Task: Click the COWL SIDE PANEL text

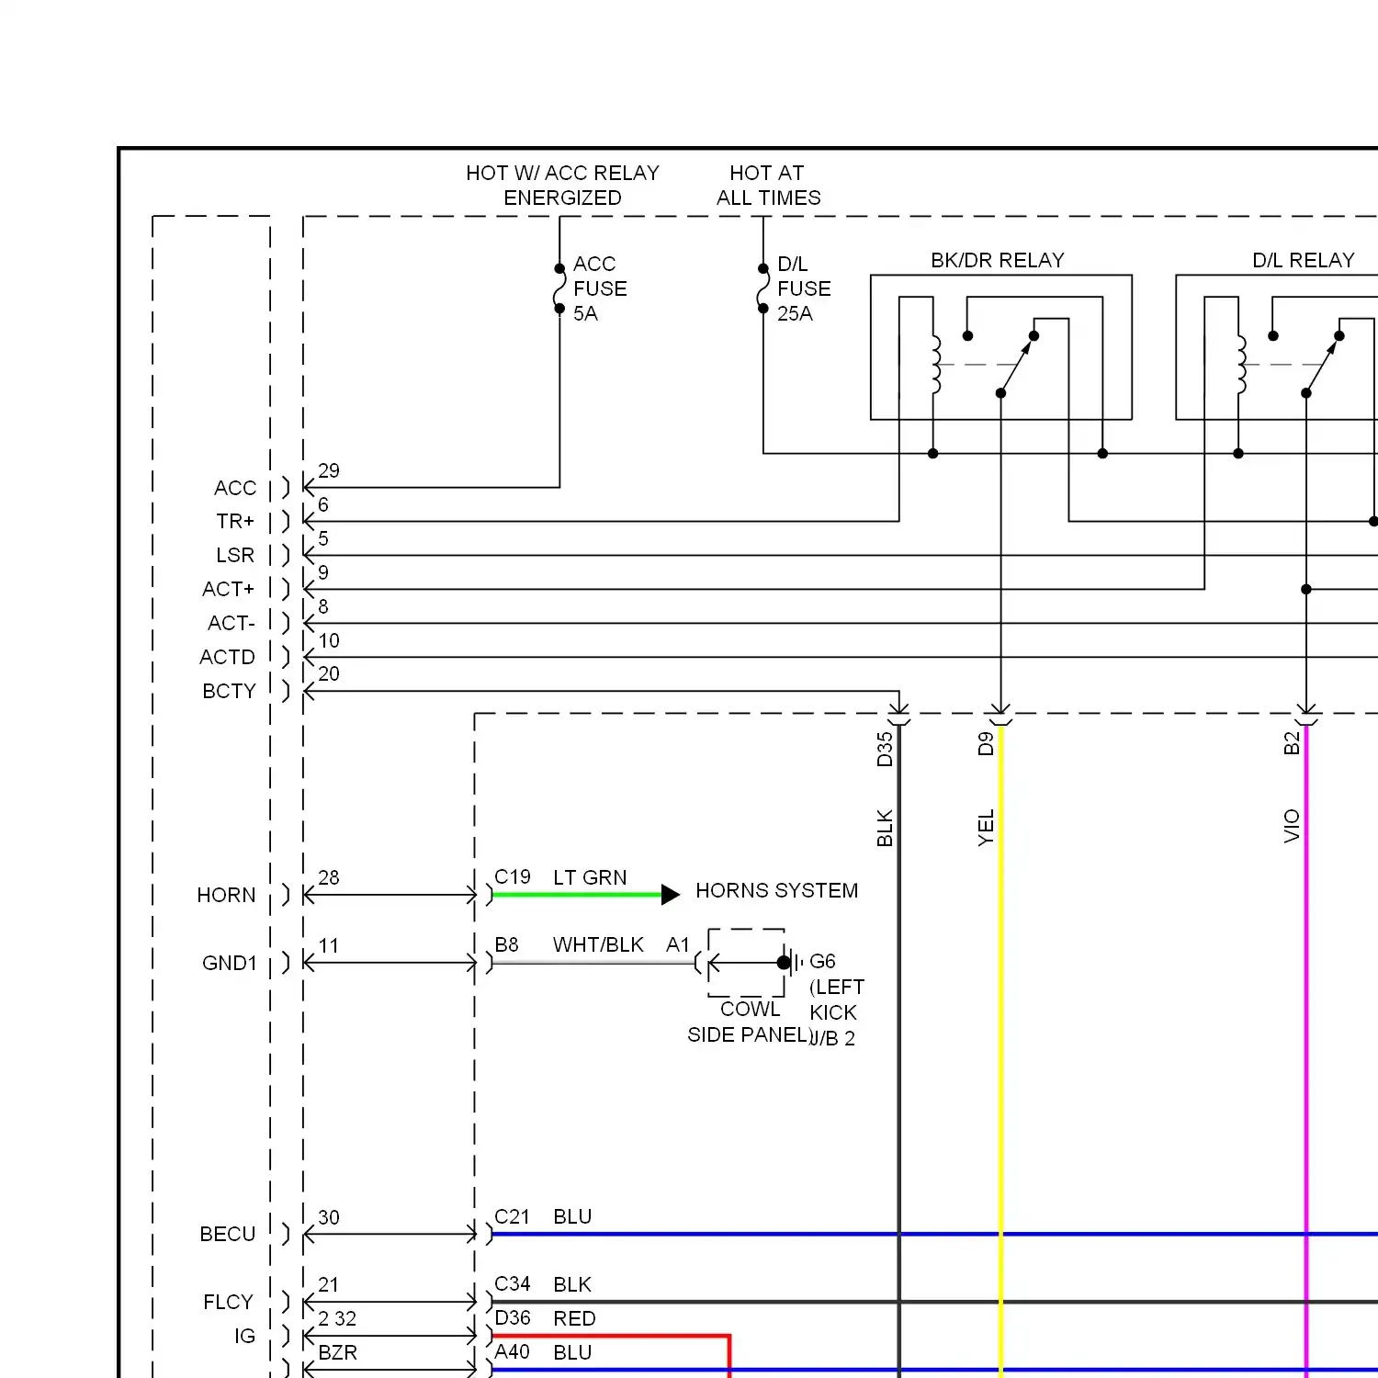Action: click(x=749, y=1022)
